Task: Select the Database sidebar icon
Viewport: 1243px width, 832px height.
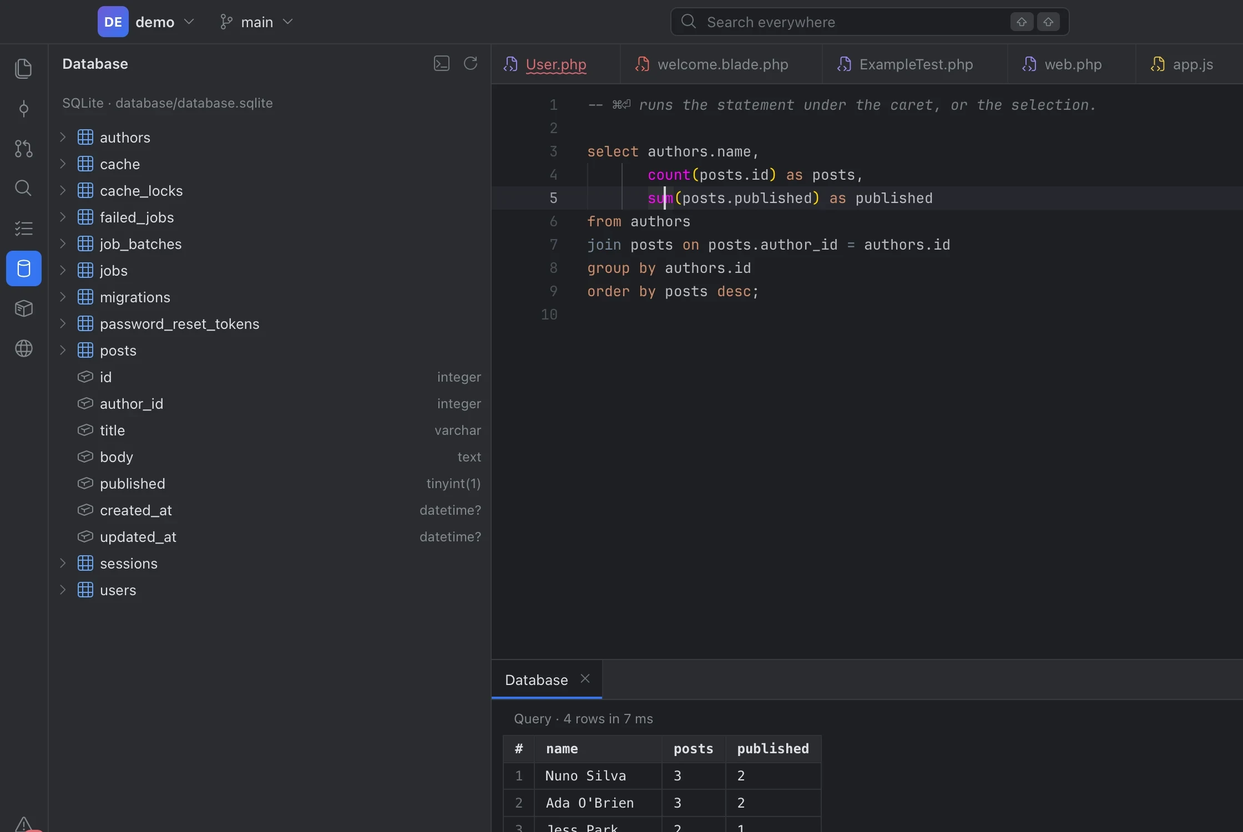Action: [x=23, y=268]
